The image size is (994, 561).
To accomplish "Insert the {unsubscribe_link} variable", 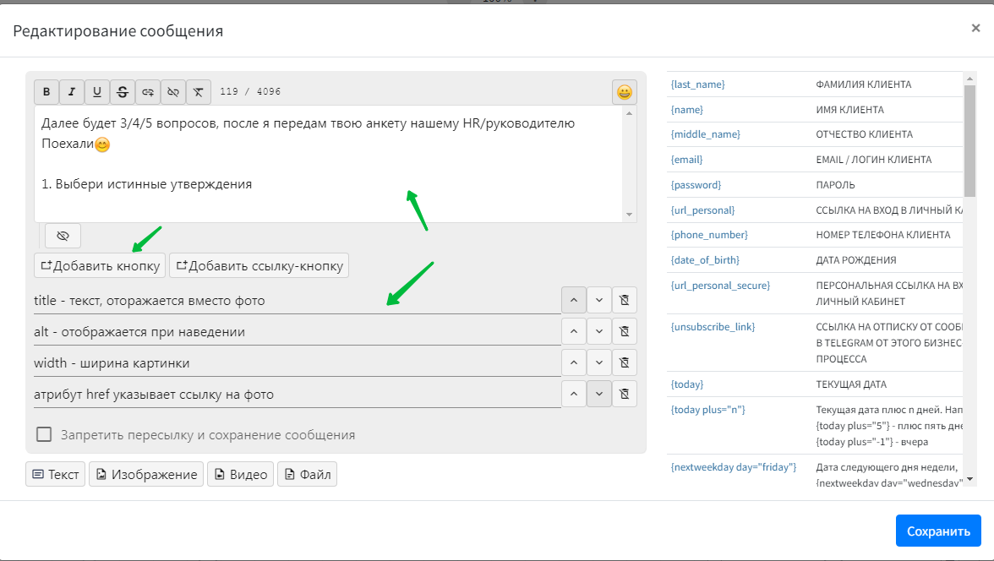I will point(713,326).
